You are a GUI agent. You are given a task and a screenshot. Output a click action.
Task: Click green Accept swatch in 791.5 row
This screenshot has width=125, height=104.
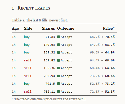coord(59,84)
